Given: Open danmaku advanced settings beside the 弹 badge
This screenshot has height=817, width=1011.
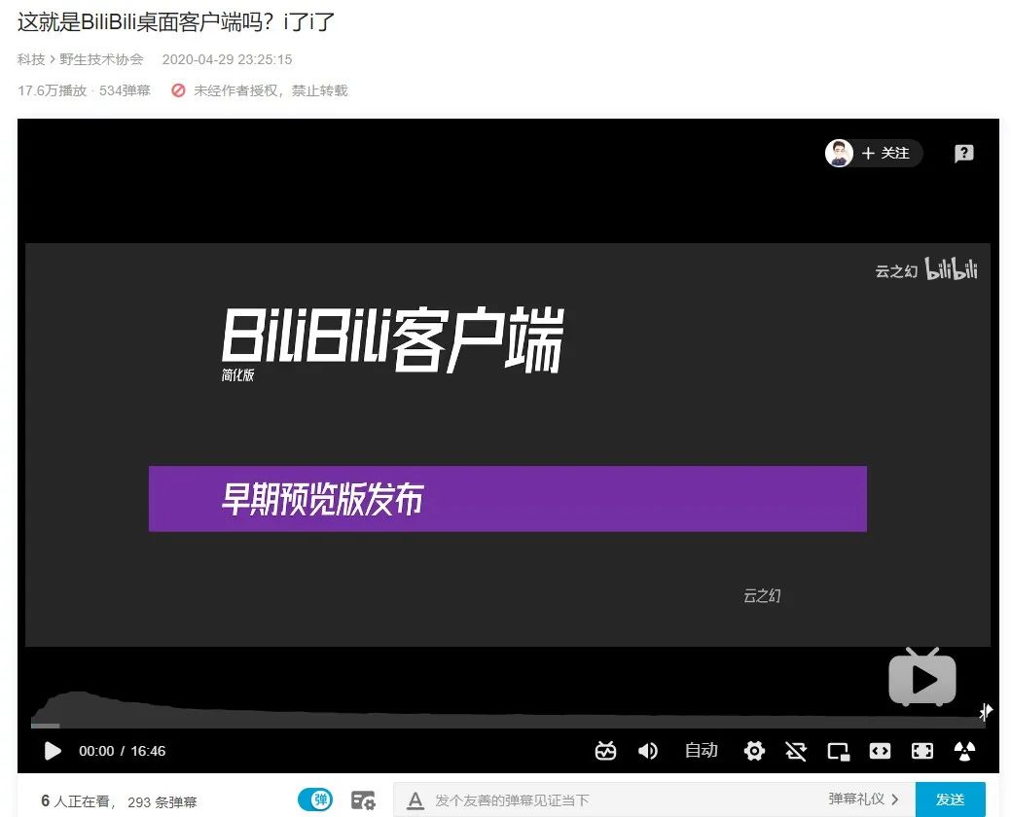Looking at the screenshot, I should click(x=362, y=799).
